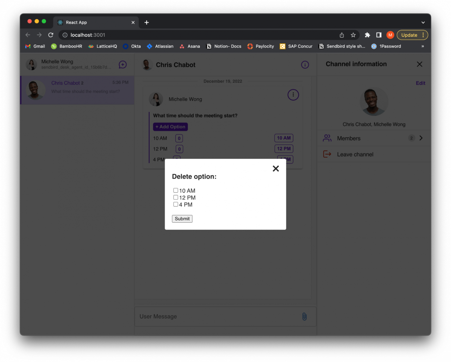This screenshot has height=362, width=451.
Task: Show 10 AM vote count
Action: click(179, 138)
